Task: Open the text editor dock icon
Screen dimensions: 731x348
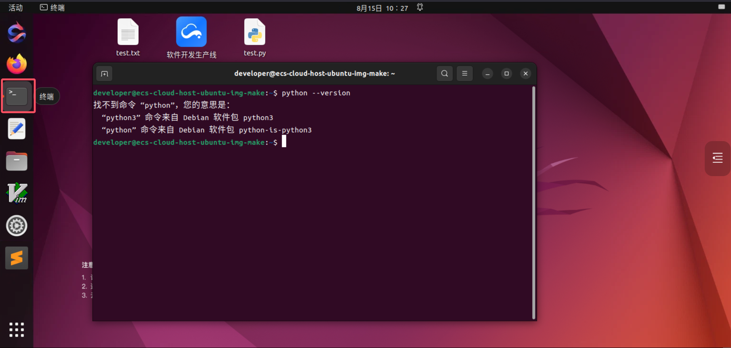Action: point(17,129)
